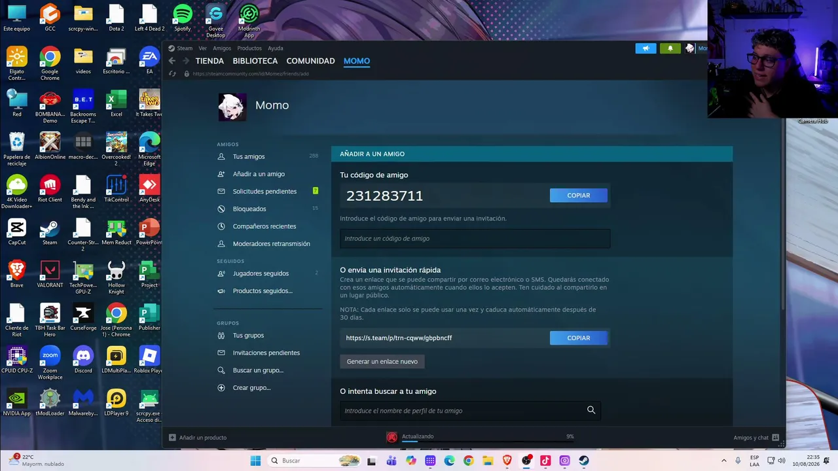
Task: Open the Amigos menu
Action: coord(222,48)
